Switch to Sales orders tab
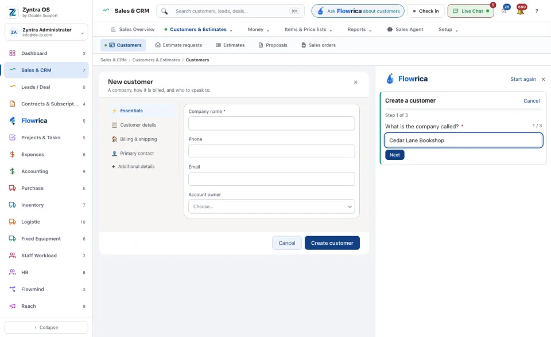This screenshot has width=551, height=337. coord(319,45)
